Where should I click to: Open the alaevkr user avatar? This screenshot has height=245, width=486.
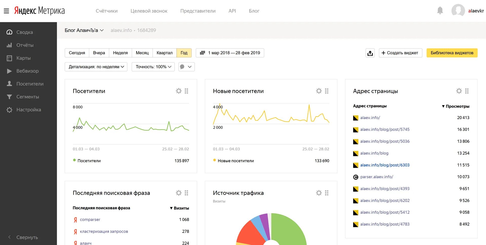pyautogui.click(x=458, y=11)
